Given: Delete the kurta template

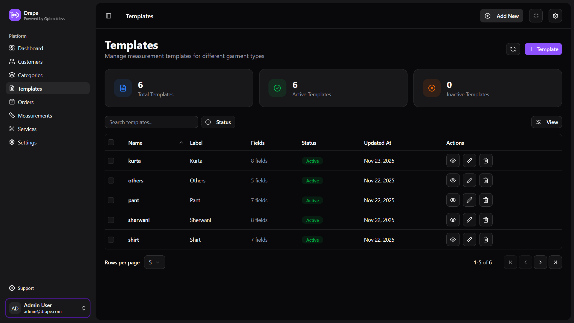Looking at the screenshot, I should click(x=486, y=161).
